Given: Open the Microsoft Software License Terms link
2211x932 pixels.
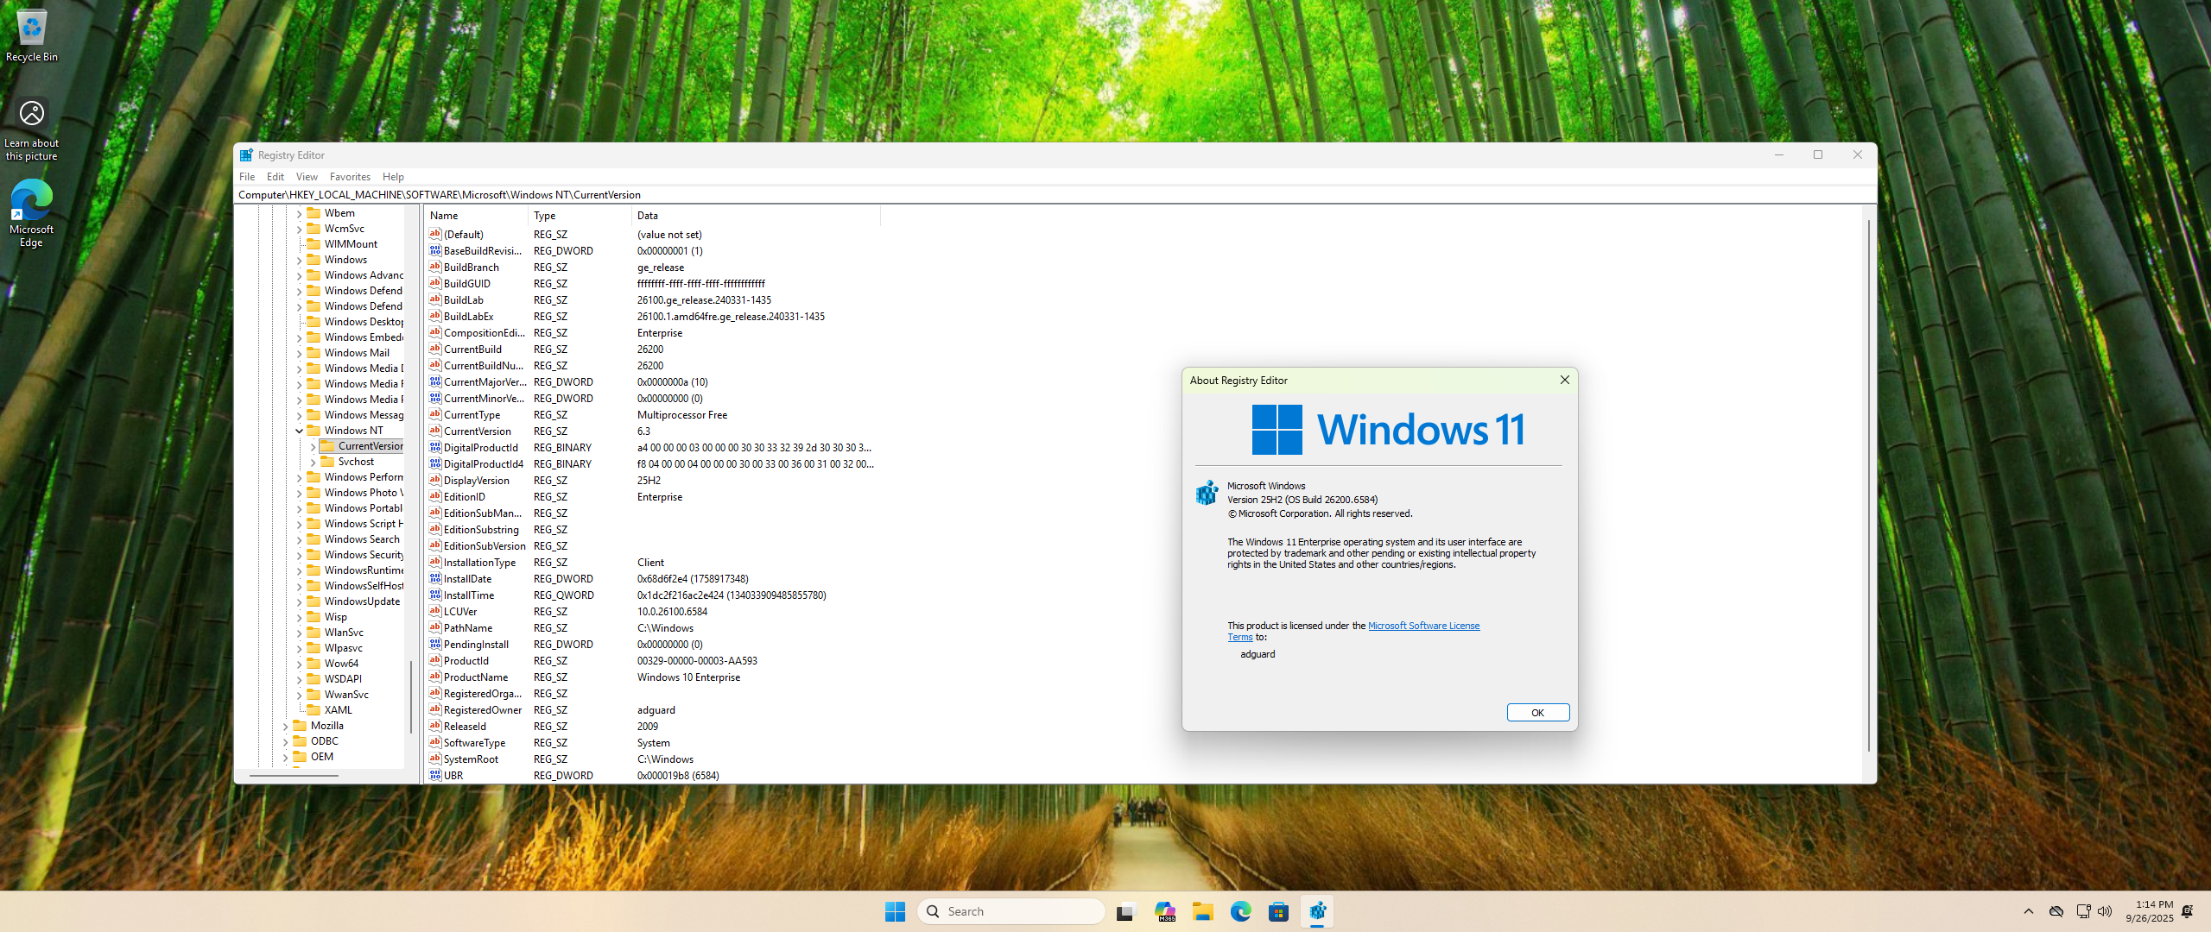Looking at the screenshot, I should (x=1422, y=627).
